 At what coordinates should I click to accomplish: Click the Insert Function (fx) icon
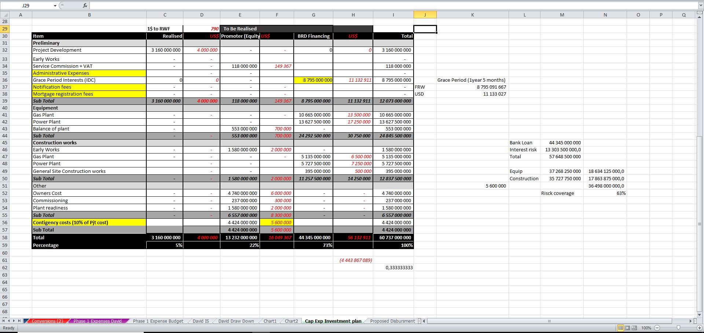(x=85, y=5)
